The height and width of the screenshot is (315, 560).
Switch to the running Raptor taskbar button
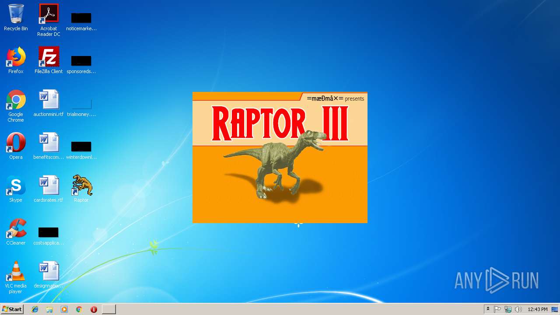(109, 309)
